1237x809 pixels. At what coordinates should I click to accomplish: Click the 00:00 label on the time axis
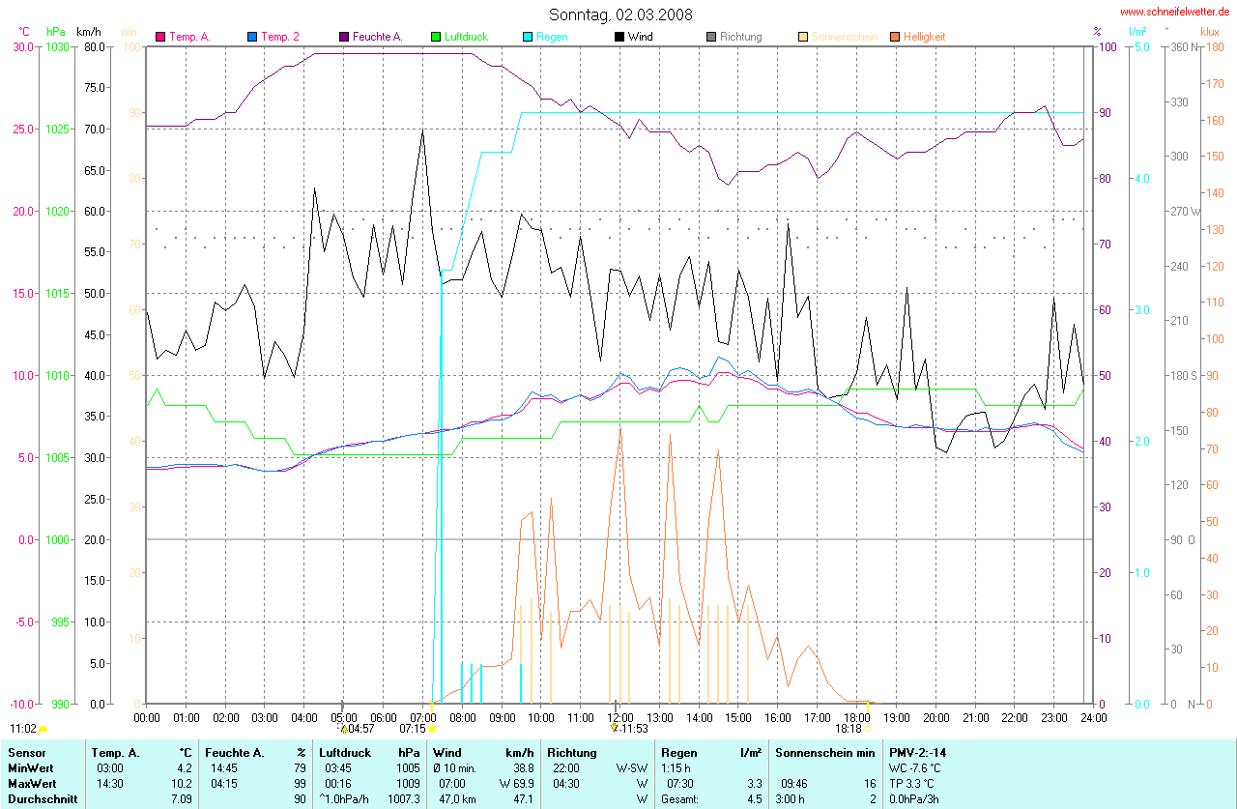pyautogui.click(x=147, y=718)
